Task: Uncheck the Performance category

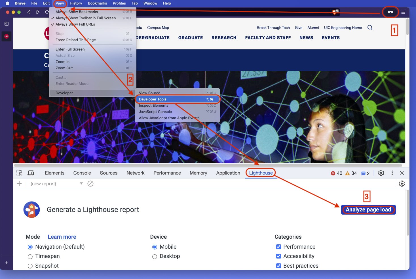Action: [279, 247]
